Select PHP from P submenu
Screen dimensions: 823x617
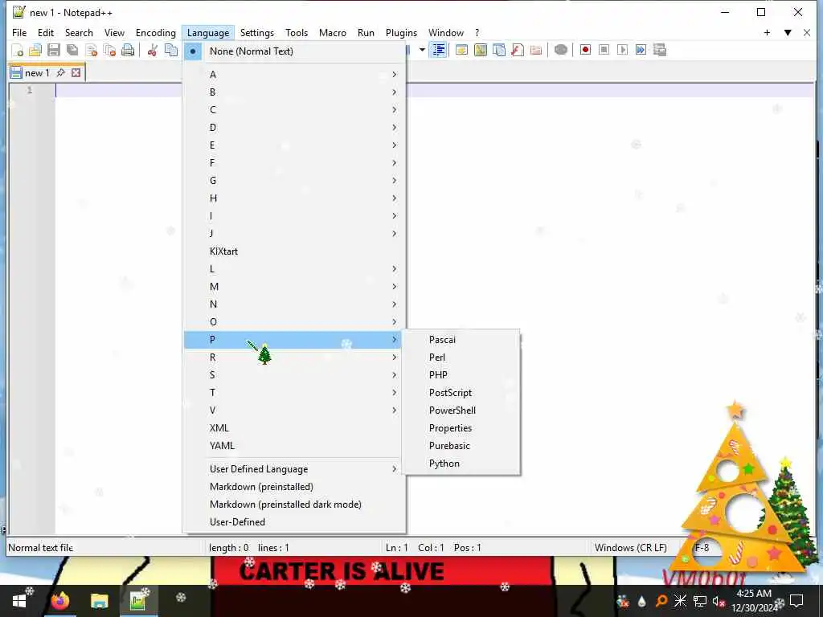tap(461, 375)
